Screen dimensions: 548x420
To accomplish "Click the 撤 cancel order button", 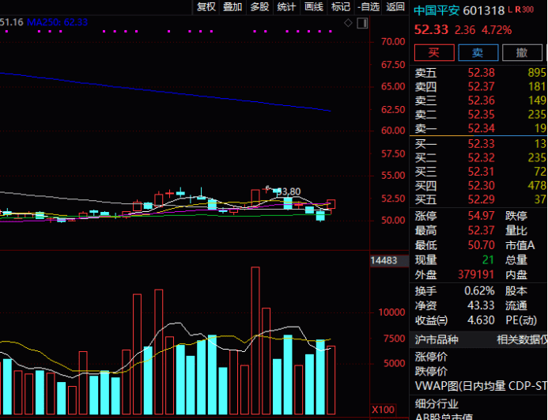I will [x=522, y=53].
